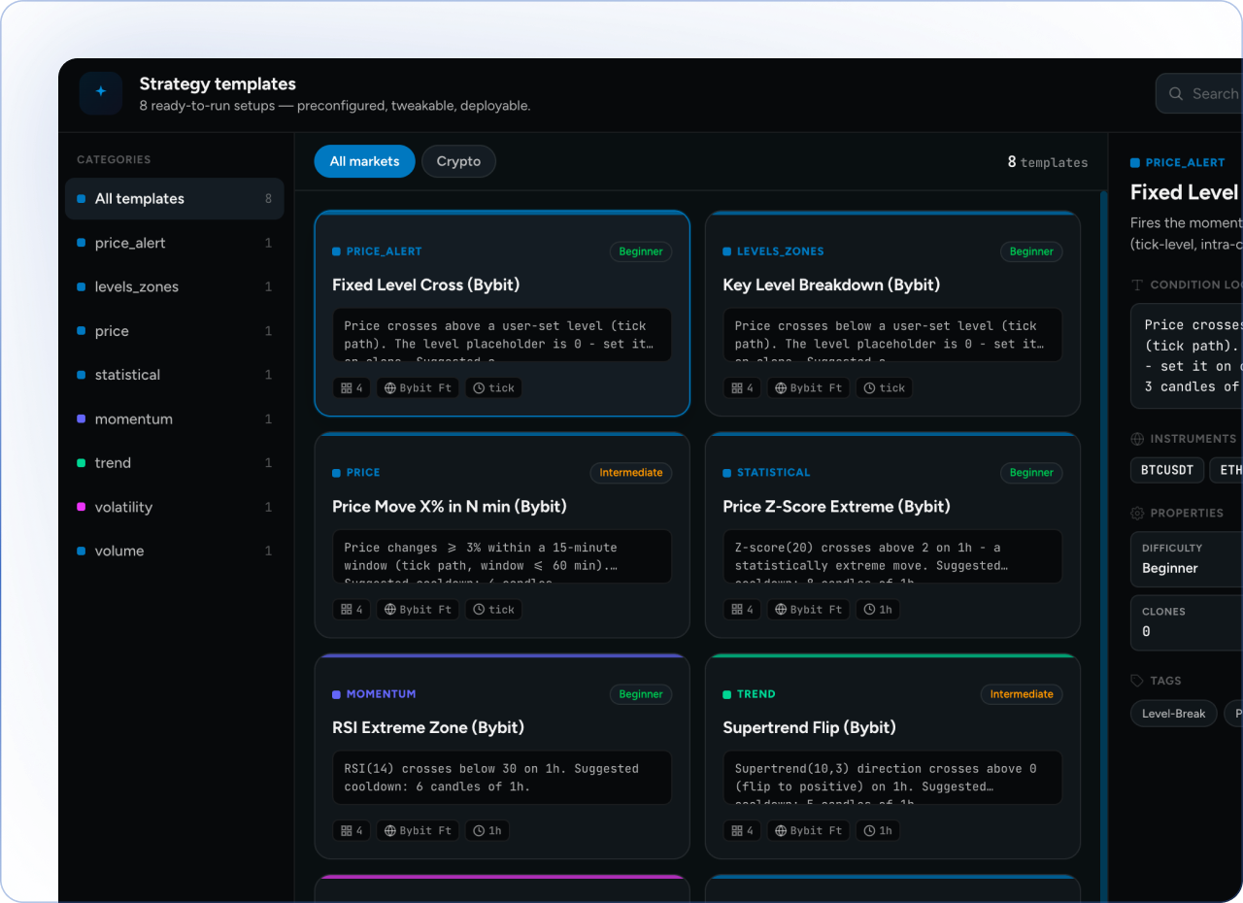Click Bybit Ft globe chip on Key Level Breakdown
This screenshot has width=1243, height=903.
[808, 388]
